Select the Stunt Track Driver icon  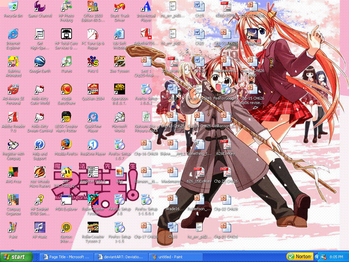tap(120, 6)
